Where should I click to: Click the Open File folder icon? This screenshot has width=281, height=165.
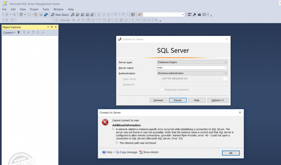(x=36, y=15)
